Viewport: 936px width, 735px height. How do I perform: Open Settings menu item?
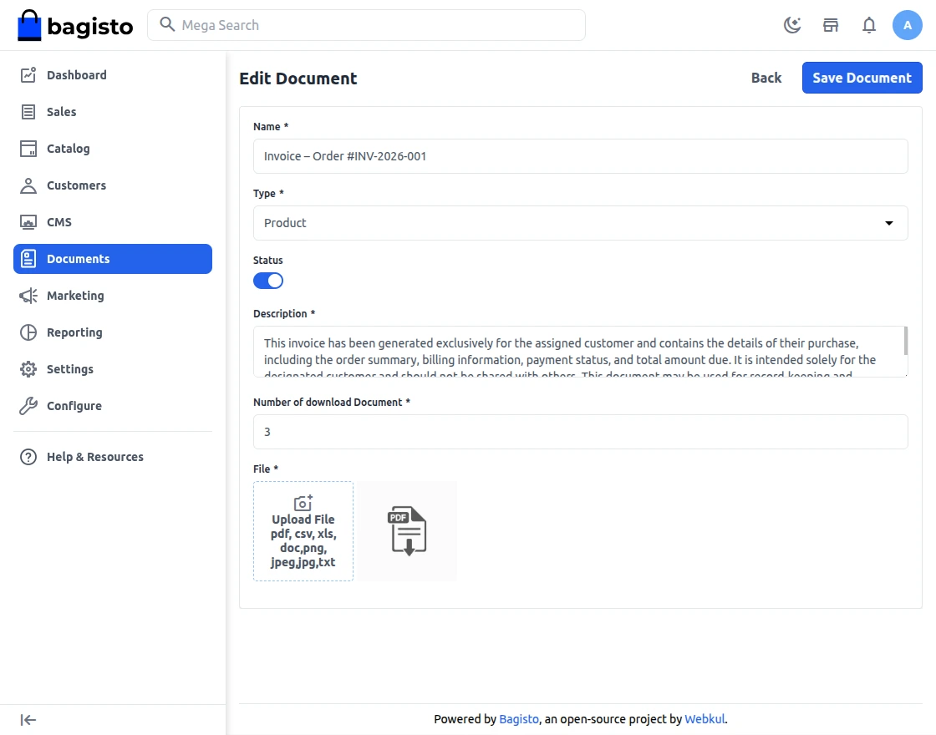113,369
